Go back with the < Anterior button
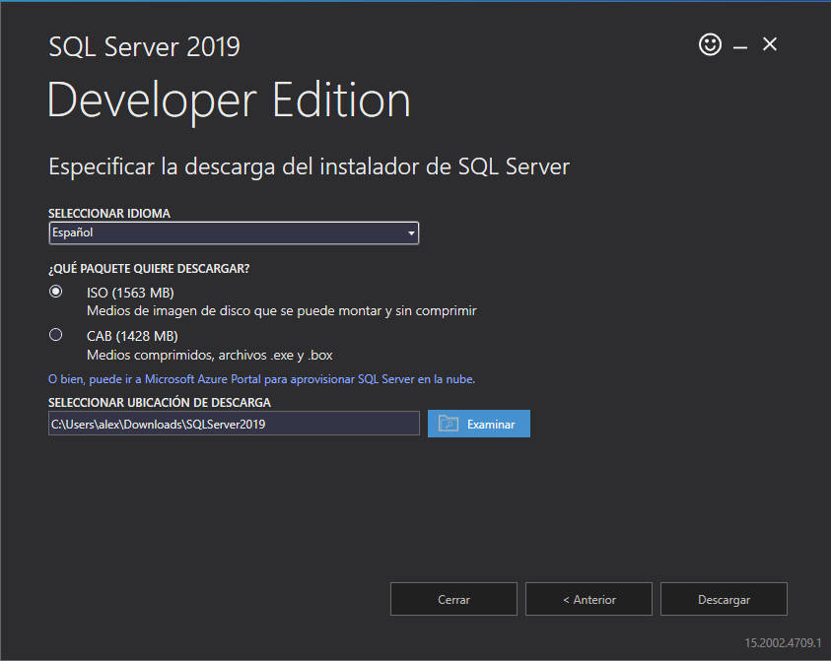 click(x=589, y=599)
